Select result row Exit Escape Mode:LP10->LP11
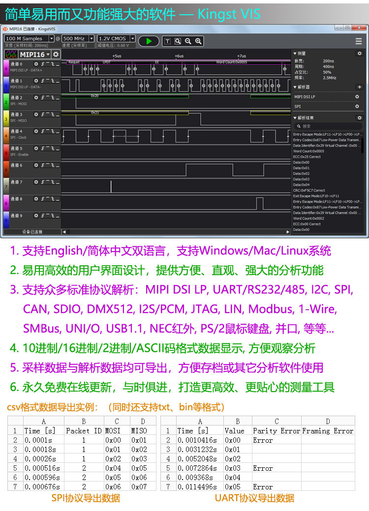The height and width of the screenshot is (511, 369). click(316, 196)
